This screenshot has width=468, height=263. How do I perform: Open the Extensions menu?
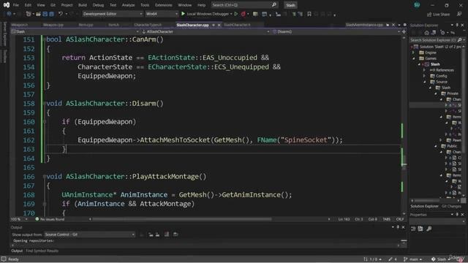[164, 5]
